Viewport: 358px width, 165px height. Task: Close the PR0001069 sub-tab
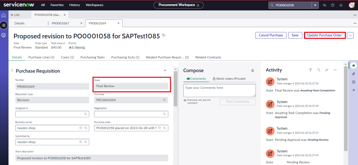point(118,23)
